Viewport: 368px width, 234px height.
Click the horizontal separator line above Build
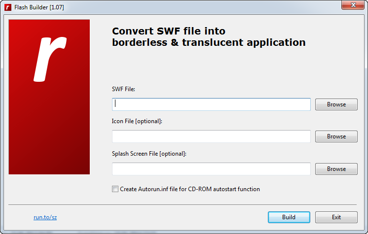[x=183, y=204]
